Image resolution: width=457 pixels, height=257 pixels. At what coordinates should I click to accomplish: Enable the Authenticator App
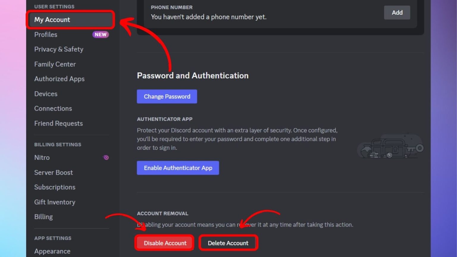(x=178, y=168)
